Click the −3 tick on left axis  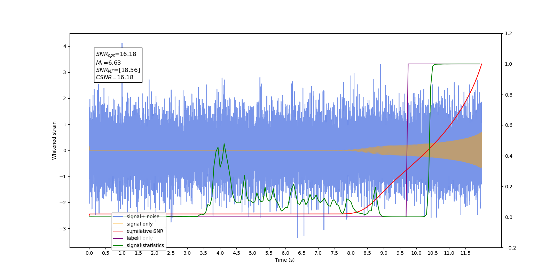63,229
